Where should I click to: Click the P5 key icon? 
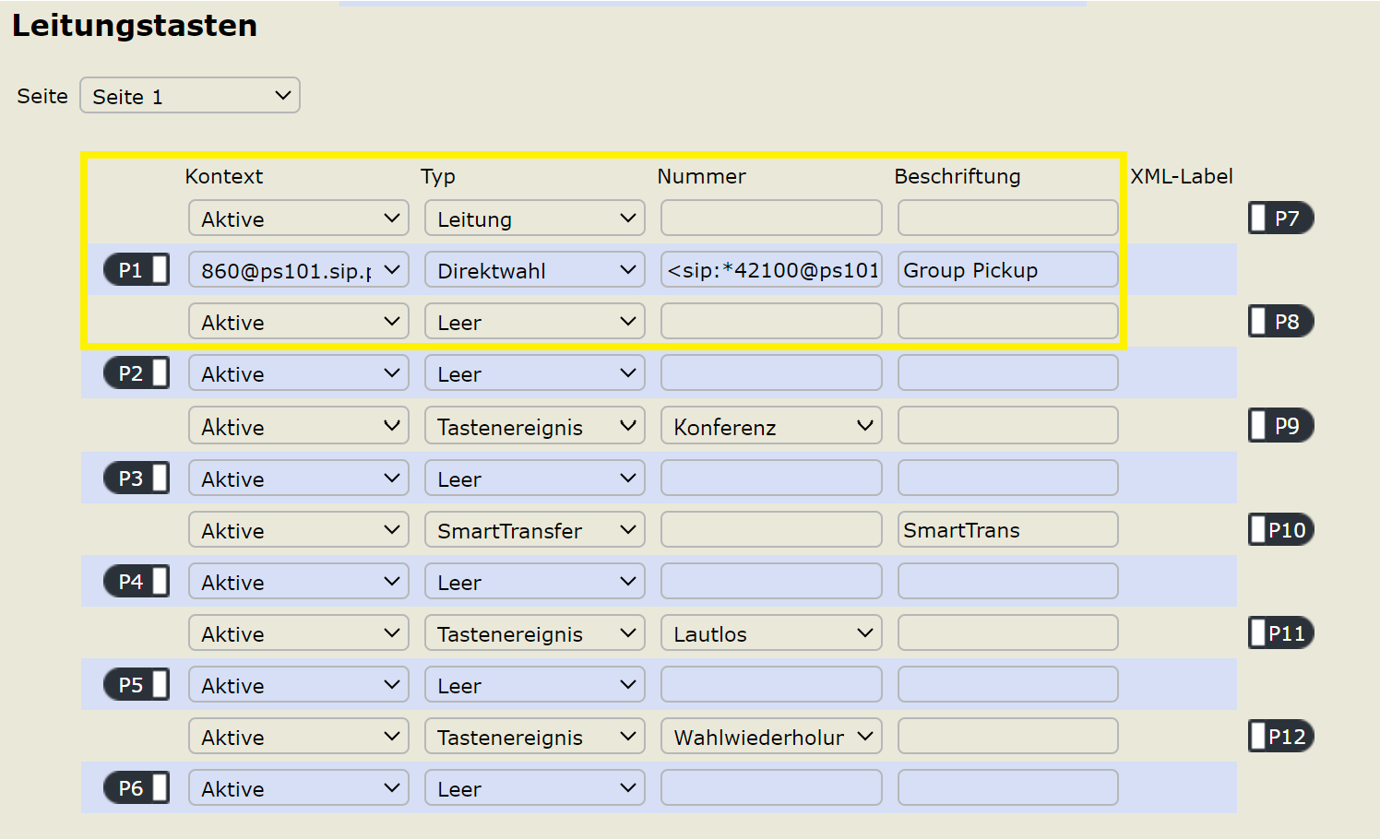(137, 684)
